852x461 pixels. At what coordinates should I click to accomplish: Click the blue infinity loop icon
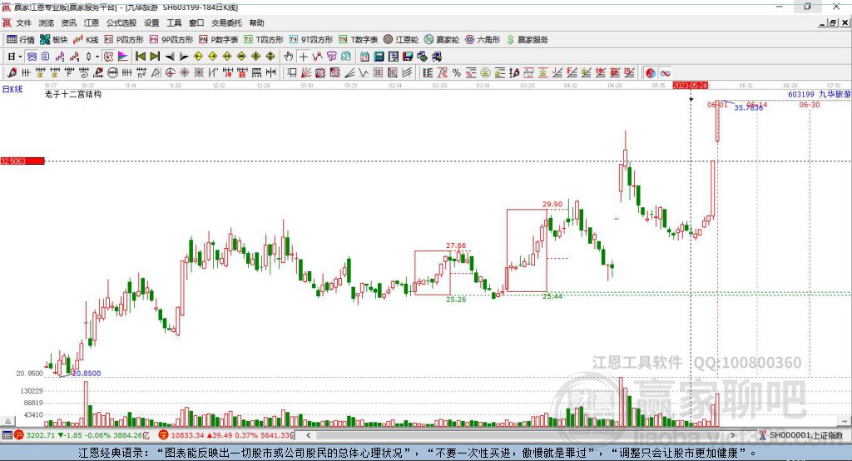[665, 73]
